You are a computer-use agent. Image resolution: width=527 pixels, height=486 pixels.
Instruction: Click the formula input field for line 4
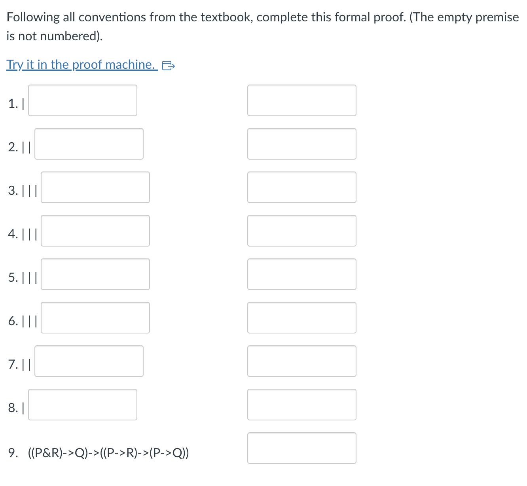pyautogui.click(x=95, y=231)
